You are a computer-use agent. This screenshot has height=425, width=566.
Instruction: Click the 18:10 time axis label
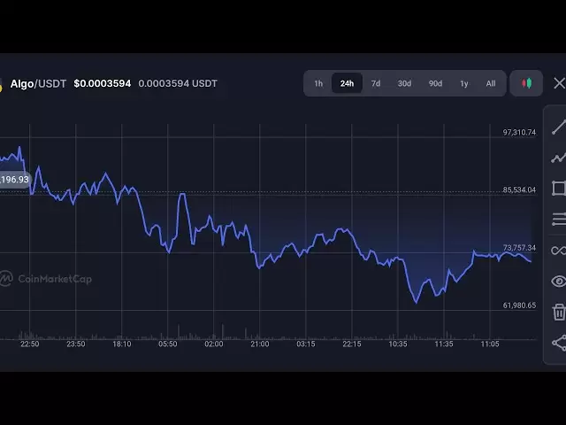(122, 344)
